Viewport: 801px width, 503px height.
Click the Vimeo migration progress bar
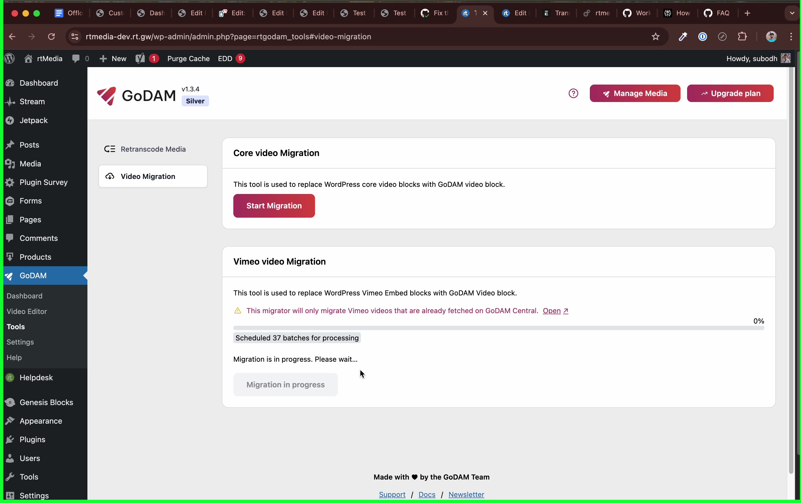499,328
